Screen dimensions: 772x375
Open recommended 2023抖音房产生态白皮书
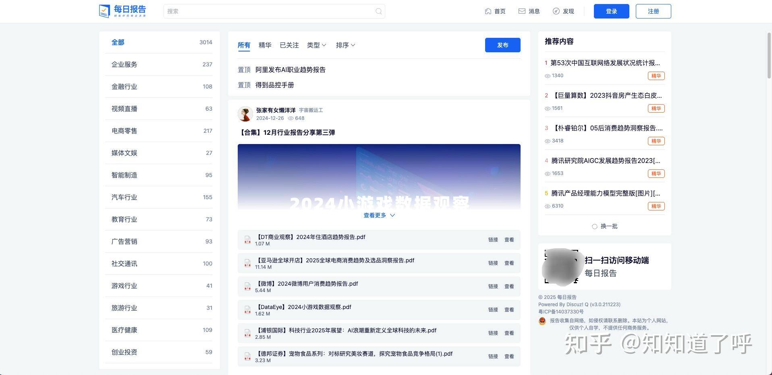point(607,95)
